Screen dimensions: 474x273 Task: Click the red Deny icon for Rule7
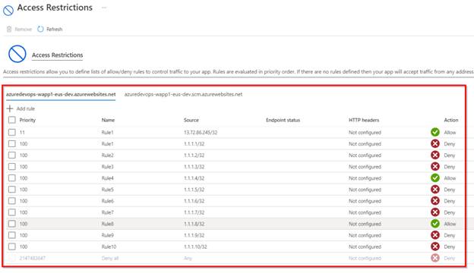(x=435, y=212)
